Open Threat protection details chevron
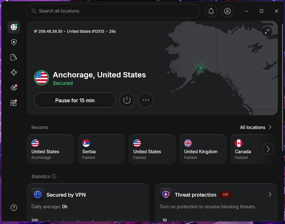285x224 pixels. coord(270,194)
